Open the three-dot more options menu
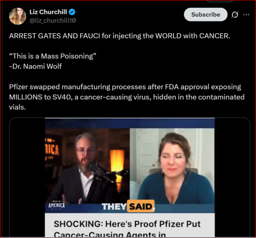 click(x=246, y=15)
